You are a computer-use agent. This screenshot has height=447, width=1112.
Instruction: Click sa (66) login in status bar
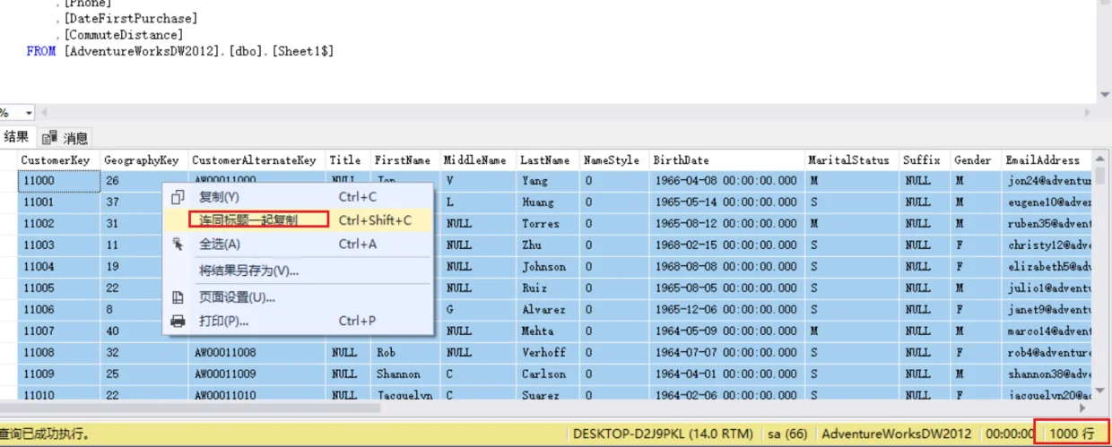pos(787,434)
